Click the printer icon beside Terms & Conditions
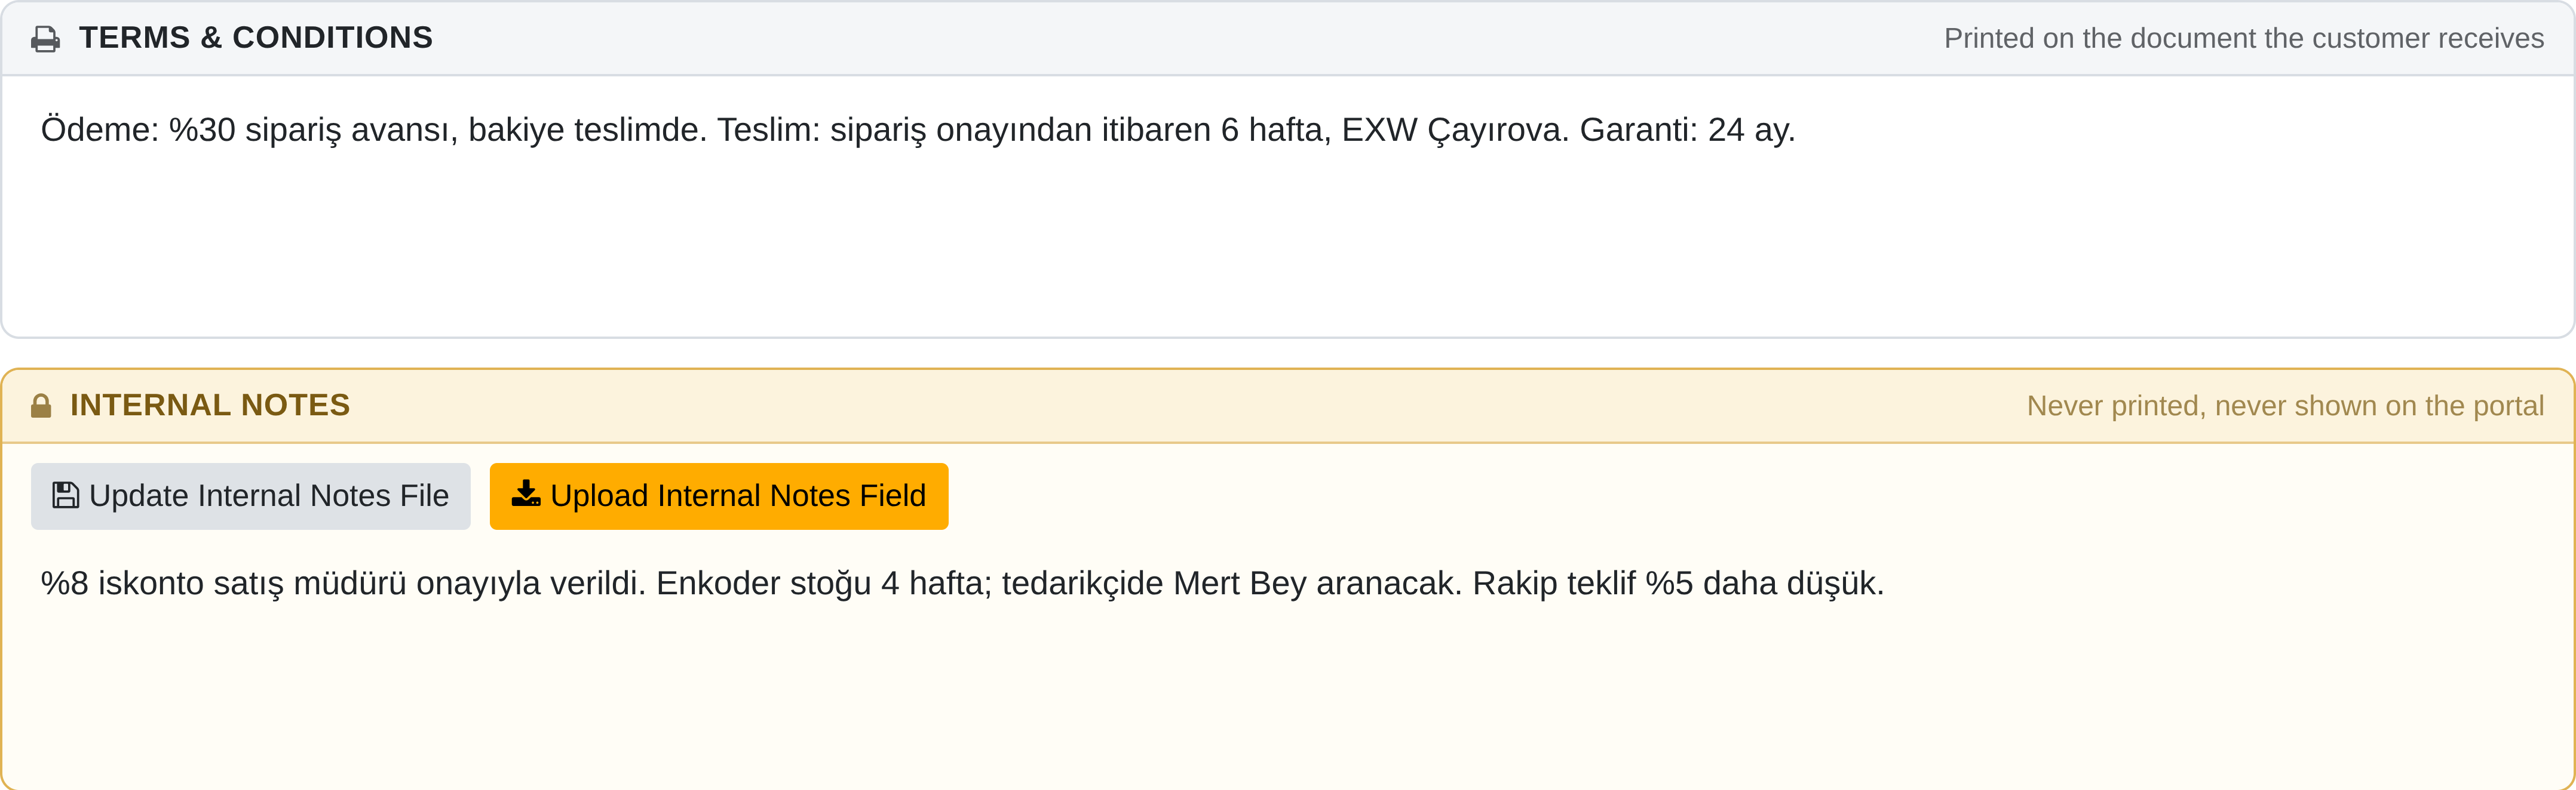This screenshot has height=790, width=2576. [x=45, y=39]
